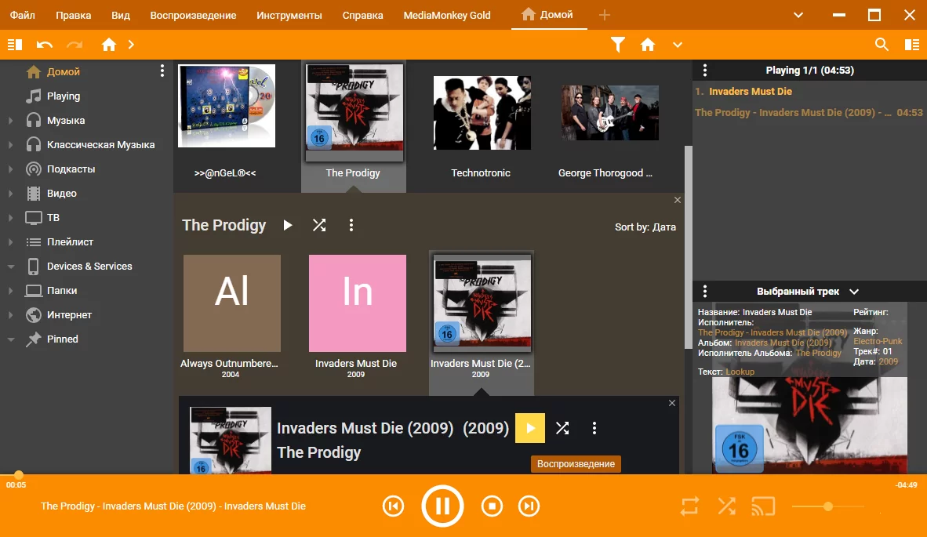Select the Папки node
Image resolution: width=927 pixels, height=537 pixels.
tap(61, 291)
